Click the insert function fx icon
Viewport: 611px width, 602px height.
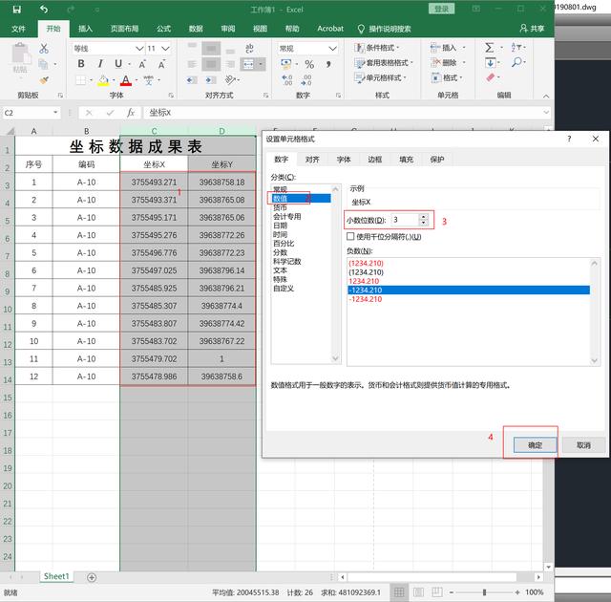(x=131, y=113)
